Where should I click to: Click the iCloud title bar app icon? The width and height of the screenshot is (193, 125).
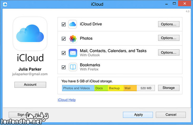pos(5,4)
